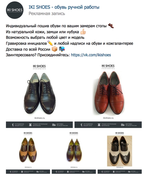The image size is (148, 179).
Task: Click the thumbs up emoji
Action: point(83,32)
